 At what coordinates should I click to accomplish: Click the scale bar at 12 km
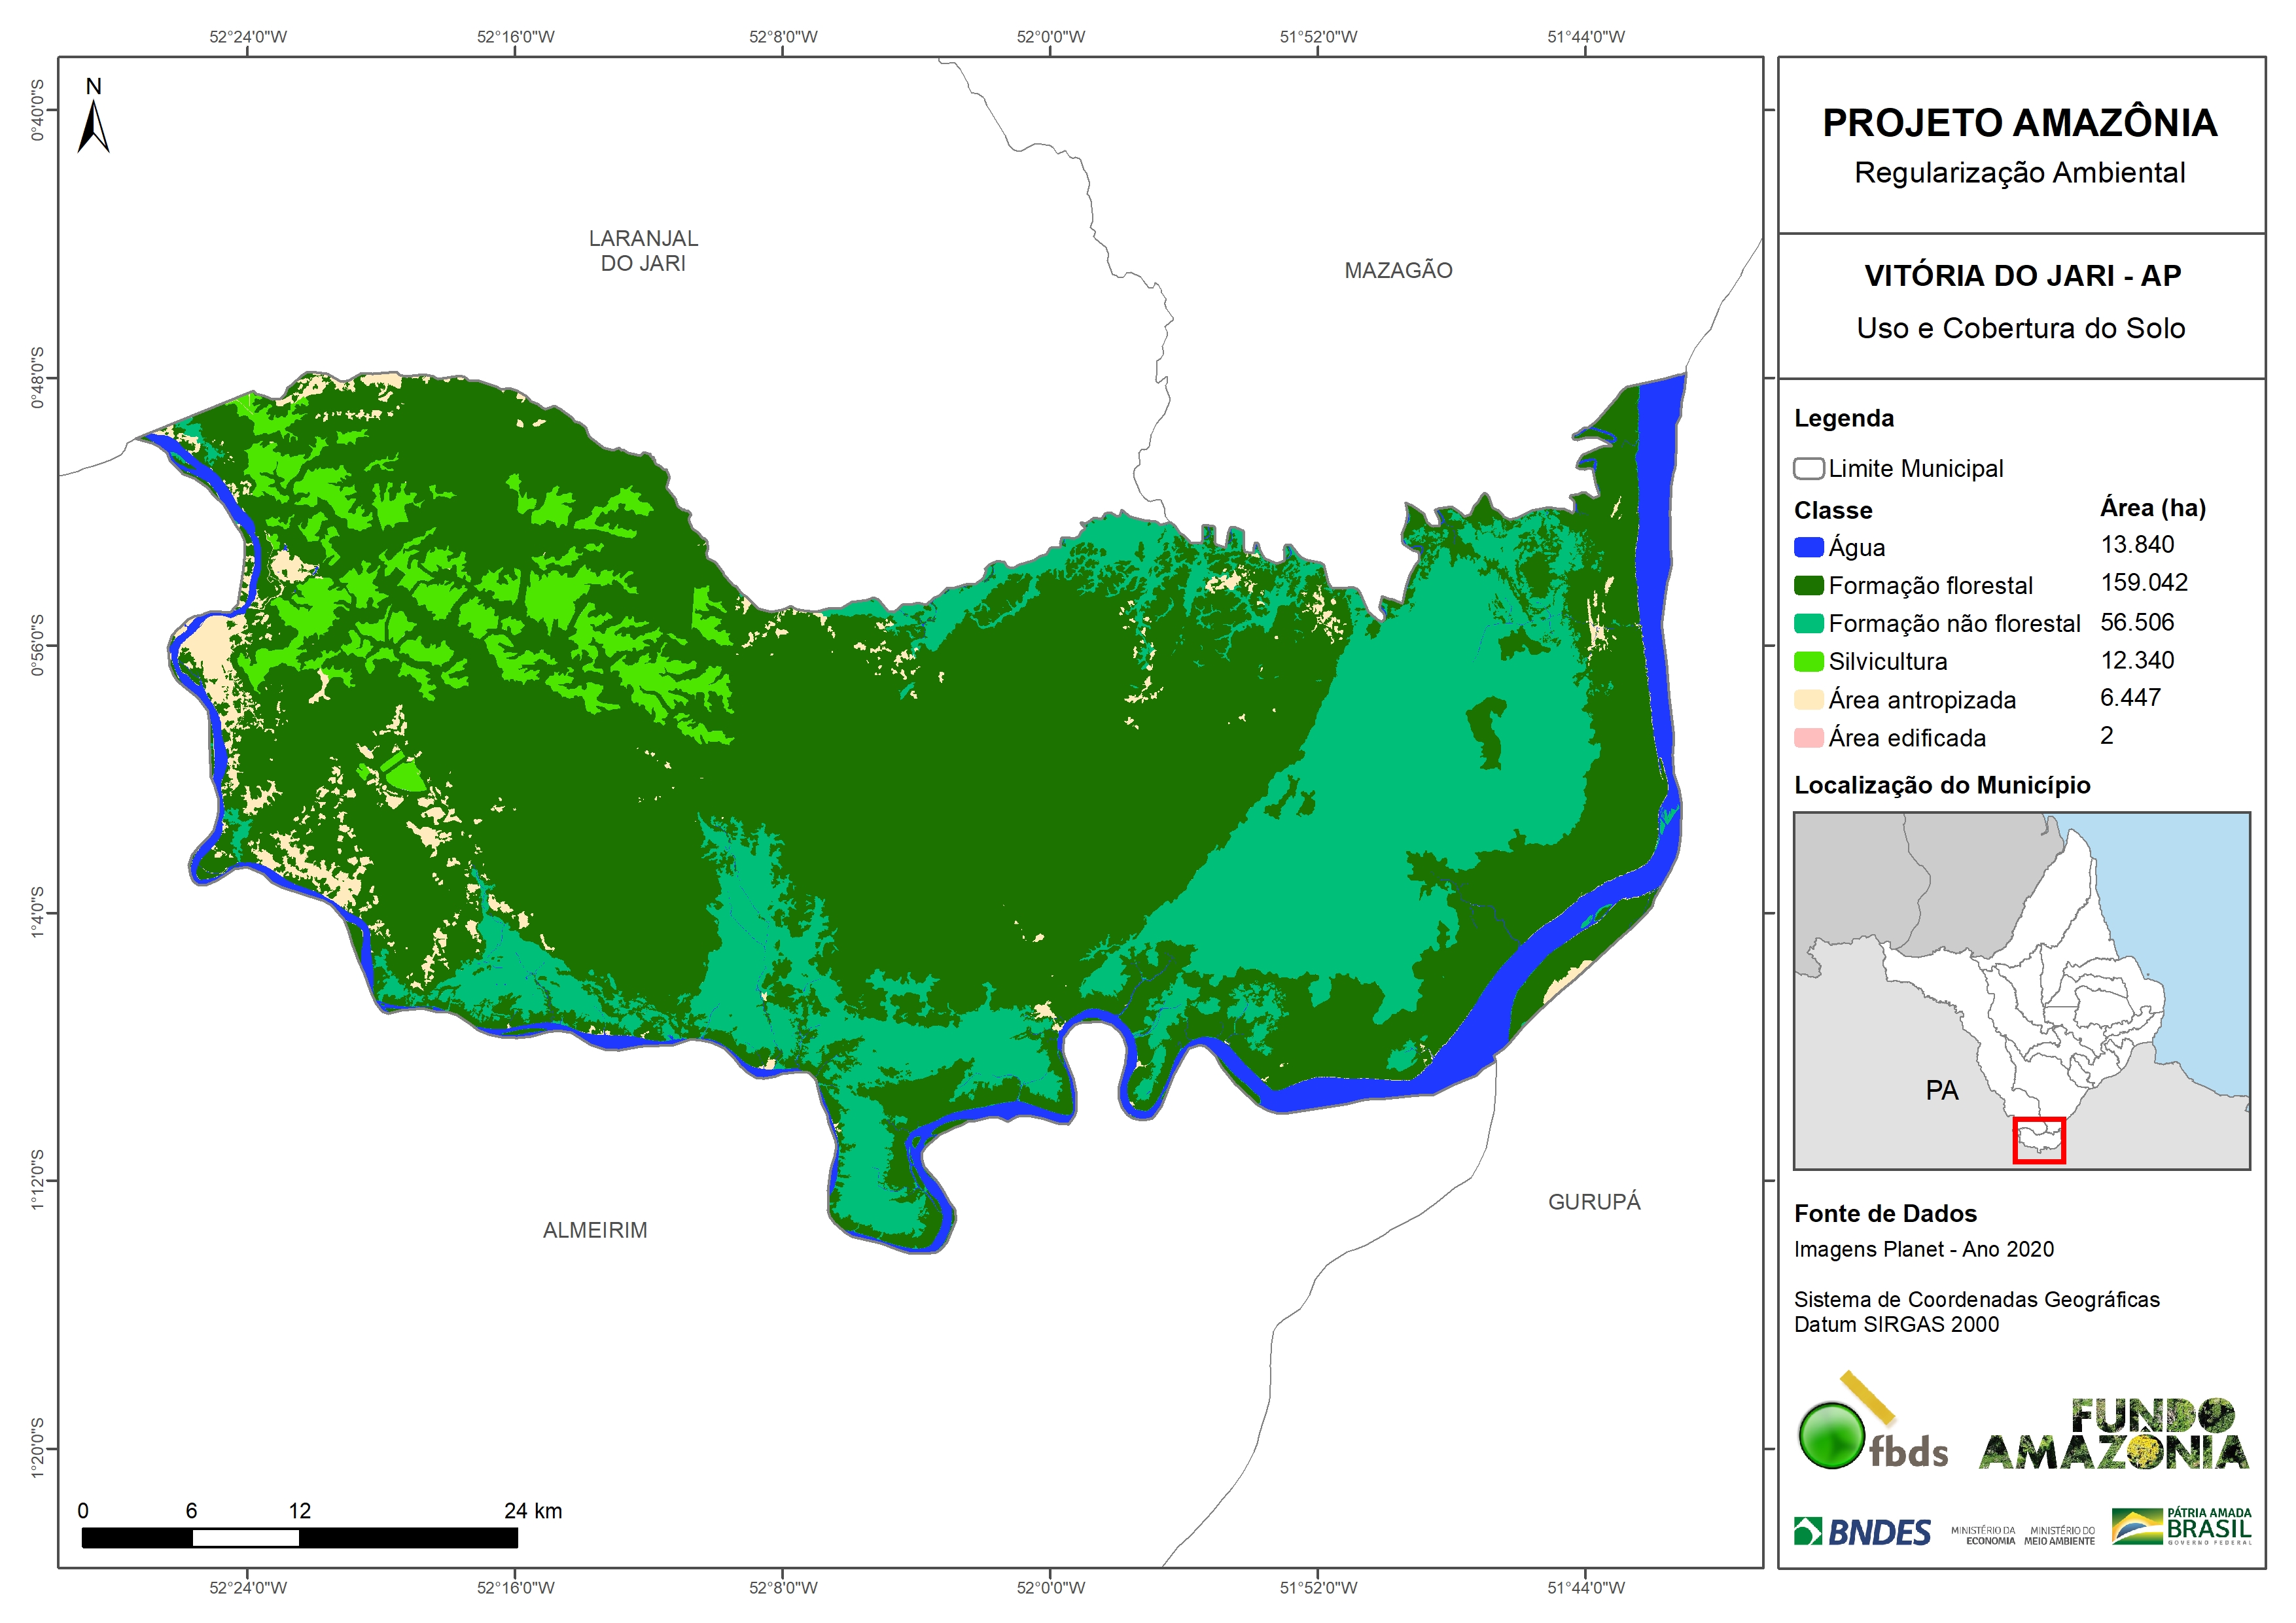coord(299,1537)
